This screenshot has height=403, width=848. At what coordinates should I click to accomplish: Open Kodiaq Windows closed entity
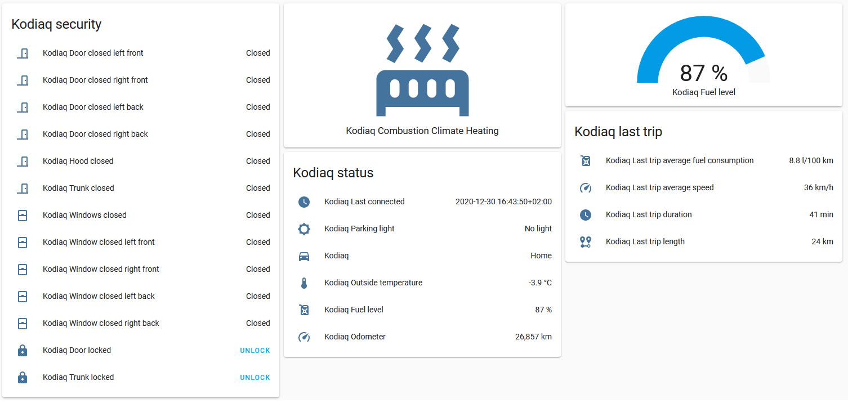(x=84, y=215)
